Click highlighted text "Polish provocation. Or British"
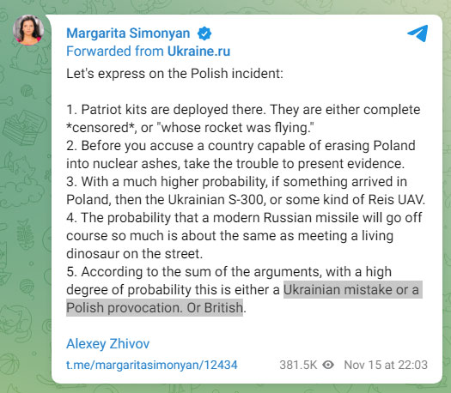Screen dimensions: 451x393 point(155,307)
